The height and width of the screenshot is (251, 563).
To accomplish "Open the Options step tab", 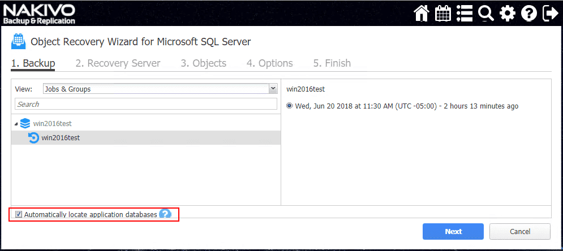I will [x=269, y=63].
